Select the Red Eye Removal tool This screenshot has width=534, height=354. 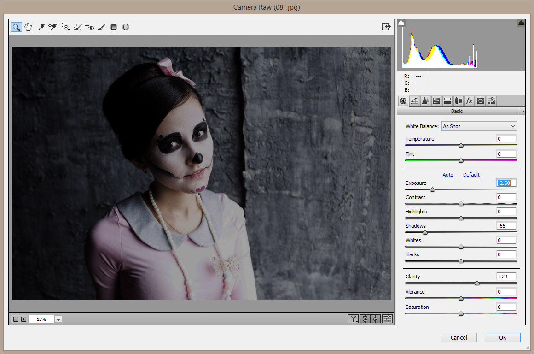point(90,27)
